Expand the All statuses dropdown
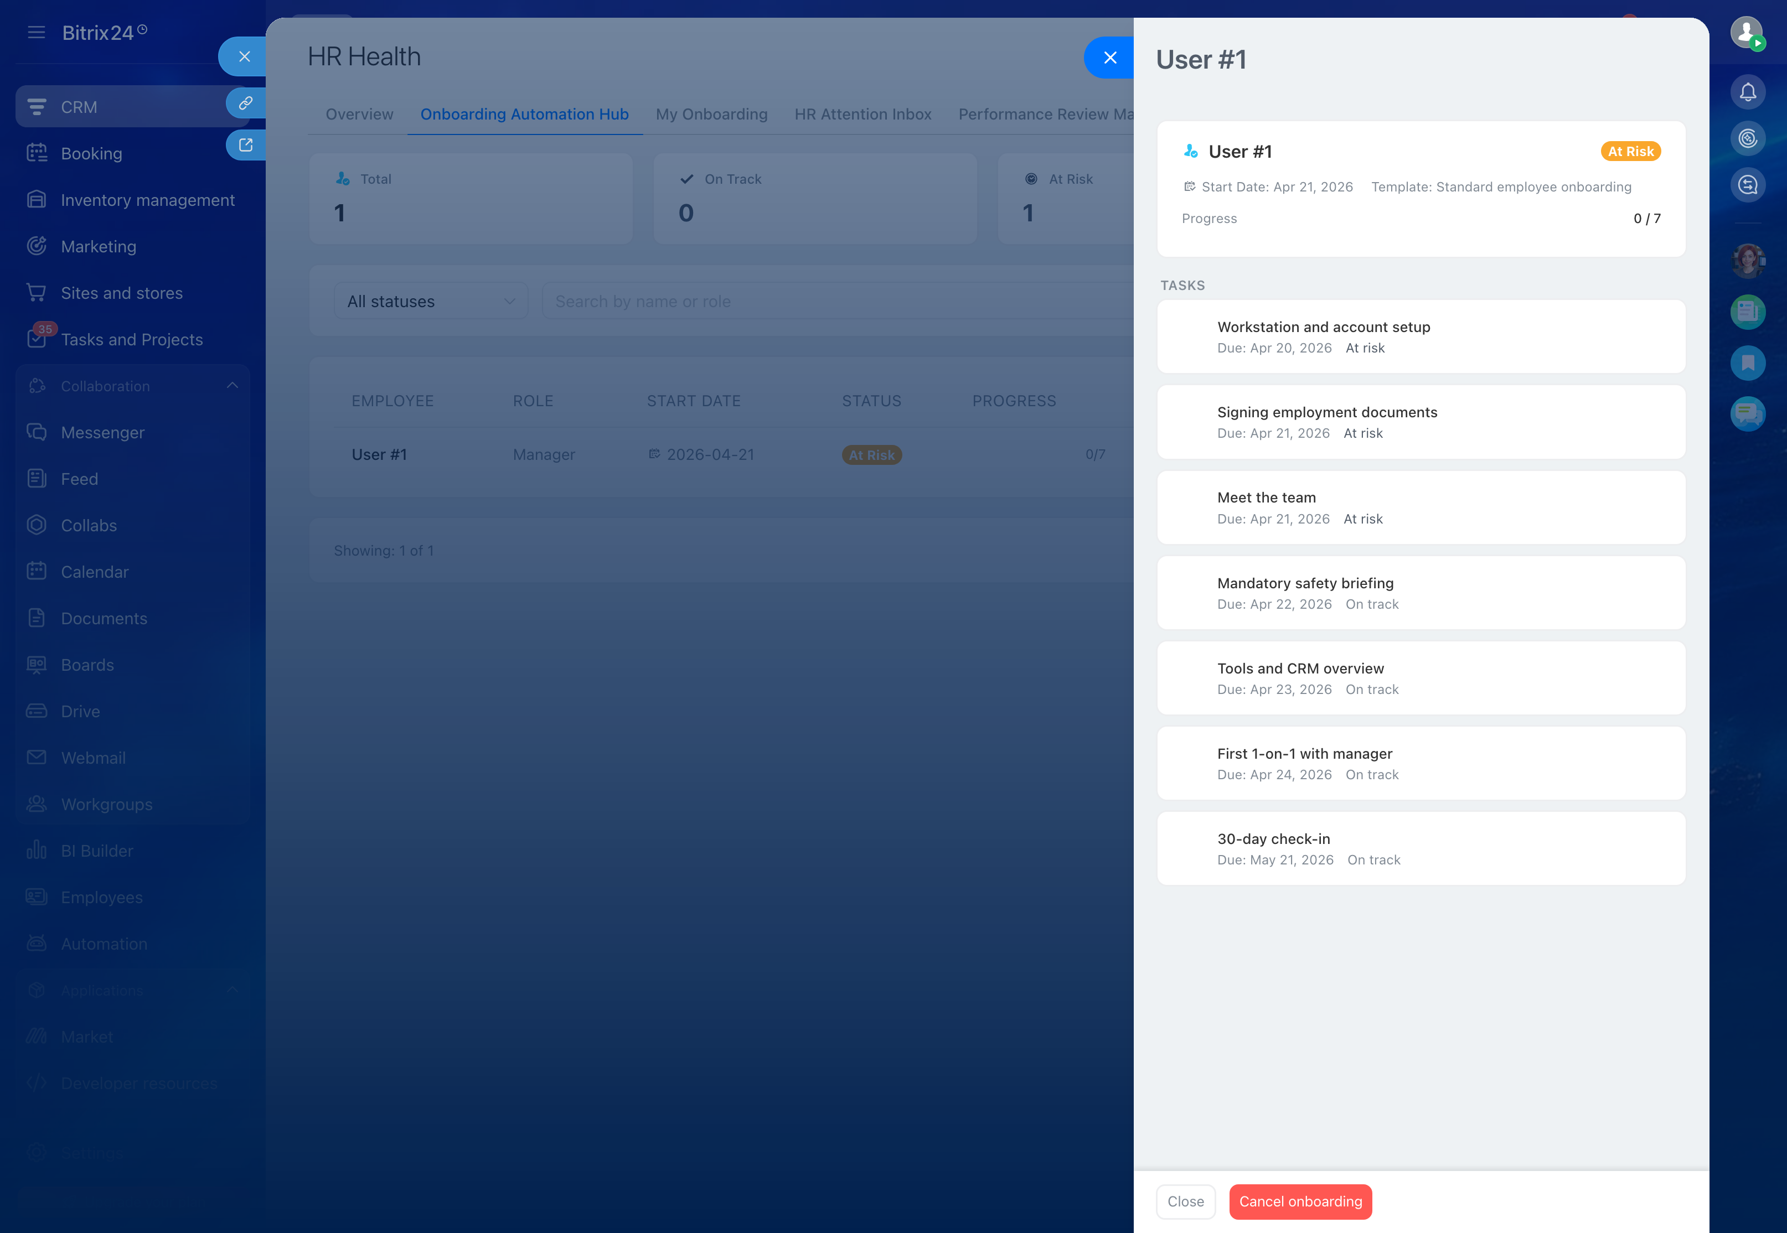 (x=431, y=301)
